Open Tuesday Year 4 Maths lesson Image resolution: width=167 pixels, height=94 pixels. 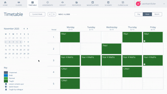pos(91,60)
